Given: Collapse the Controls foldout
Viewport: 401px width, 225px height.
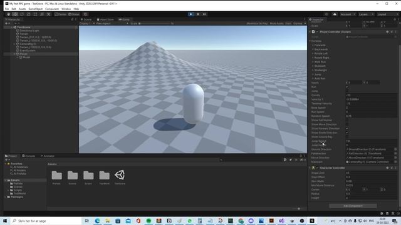Looking at the screenshot, I should click(310, 41).
